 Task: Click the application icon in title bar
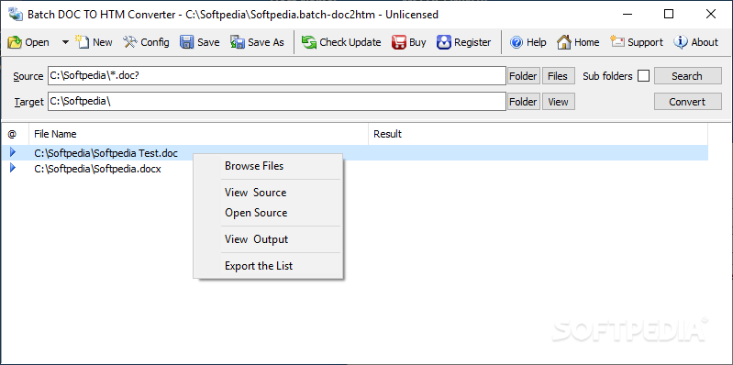[16, 14]
